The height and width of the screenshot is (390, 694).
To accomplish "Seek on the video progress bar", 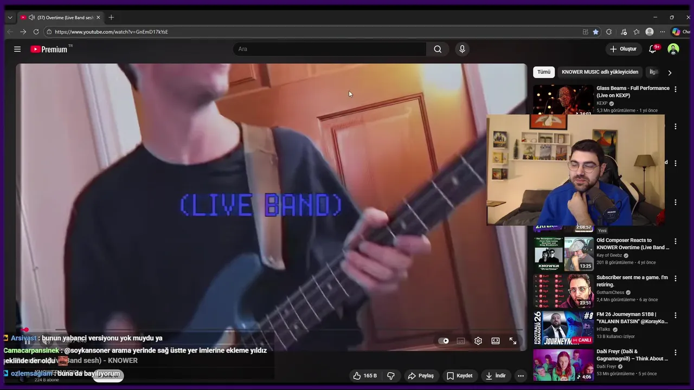I will point(271,329).
